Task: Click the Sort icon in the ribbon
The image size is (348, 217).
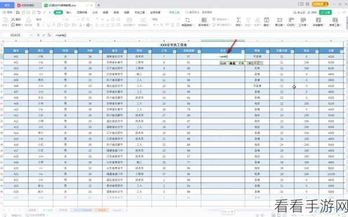Action: (257, 20)
